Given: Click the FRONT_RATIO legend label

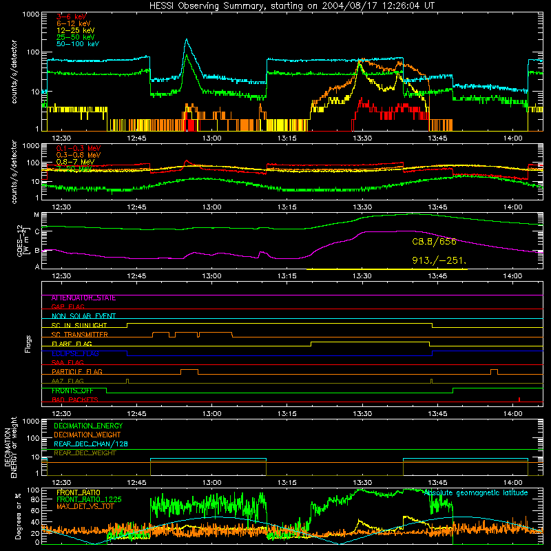Looking at the screenshot, I should point(79,492).
